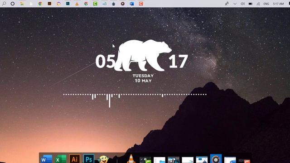Click the dotted audio visualizer bar
This screenshot has width=290, height=163.
click(x=135, y=95)
